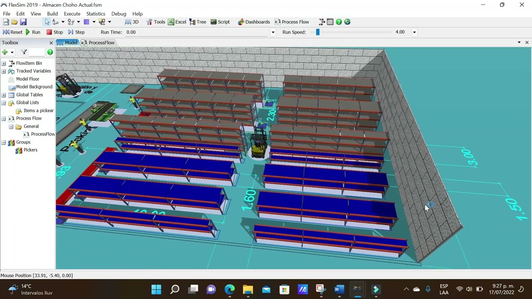This screenshot has height=299, width=532.
Task: Switch to the ProcessFlow tab
Action: pos(98,43)
